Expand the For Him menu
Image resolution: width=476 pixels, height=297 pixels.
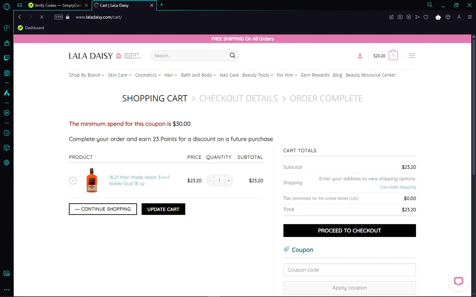[x=287, y=75]
